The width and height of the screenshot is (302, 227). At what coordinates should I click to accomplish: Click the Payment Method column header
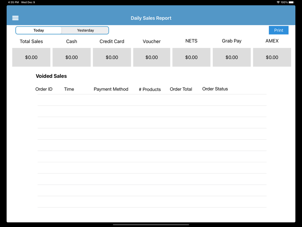pyautogui.click(x=111, y=89)
